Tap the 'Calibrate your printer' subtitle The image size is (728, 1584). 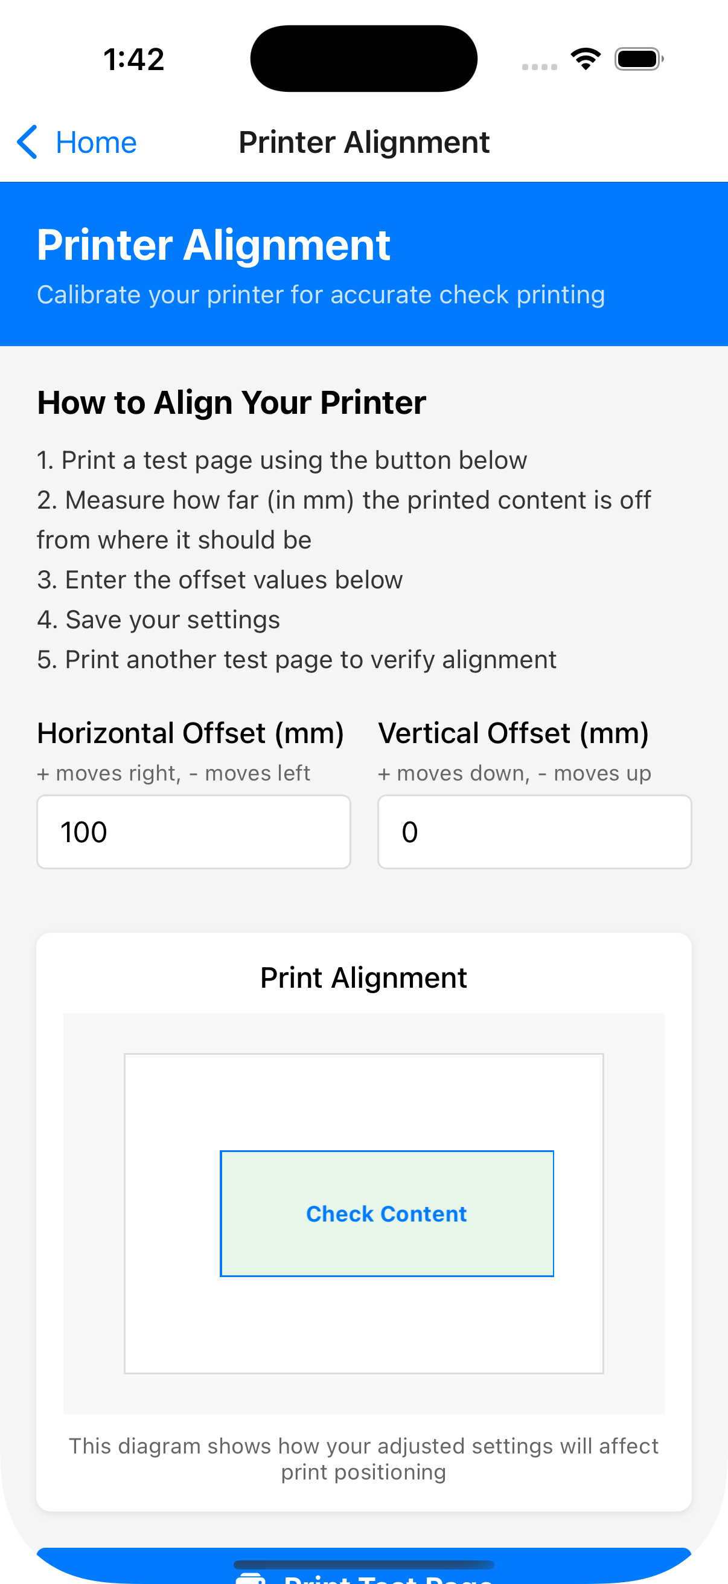[x=321, y=295]
